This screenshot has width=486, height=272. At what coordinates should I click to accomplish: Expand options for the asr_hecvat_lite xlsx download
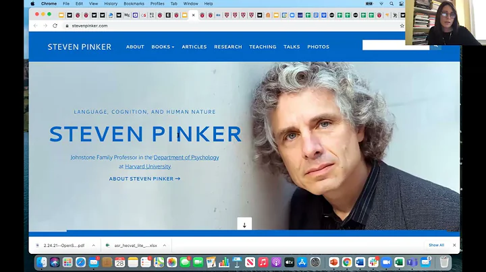pyautogui.click(x=165, y=246)
